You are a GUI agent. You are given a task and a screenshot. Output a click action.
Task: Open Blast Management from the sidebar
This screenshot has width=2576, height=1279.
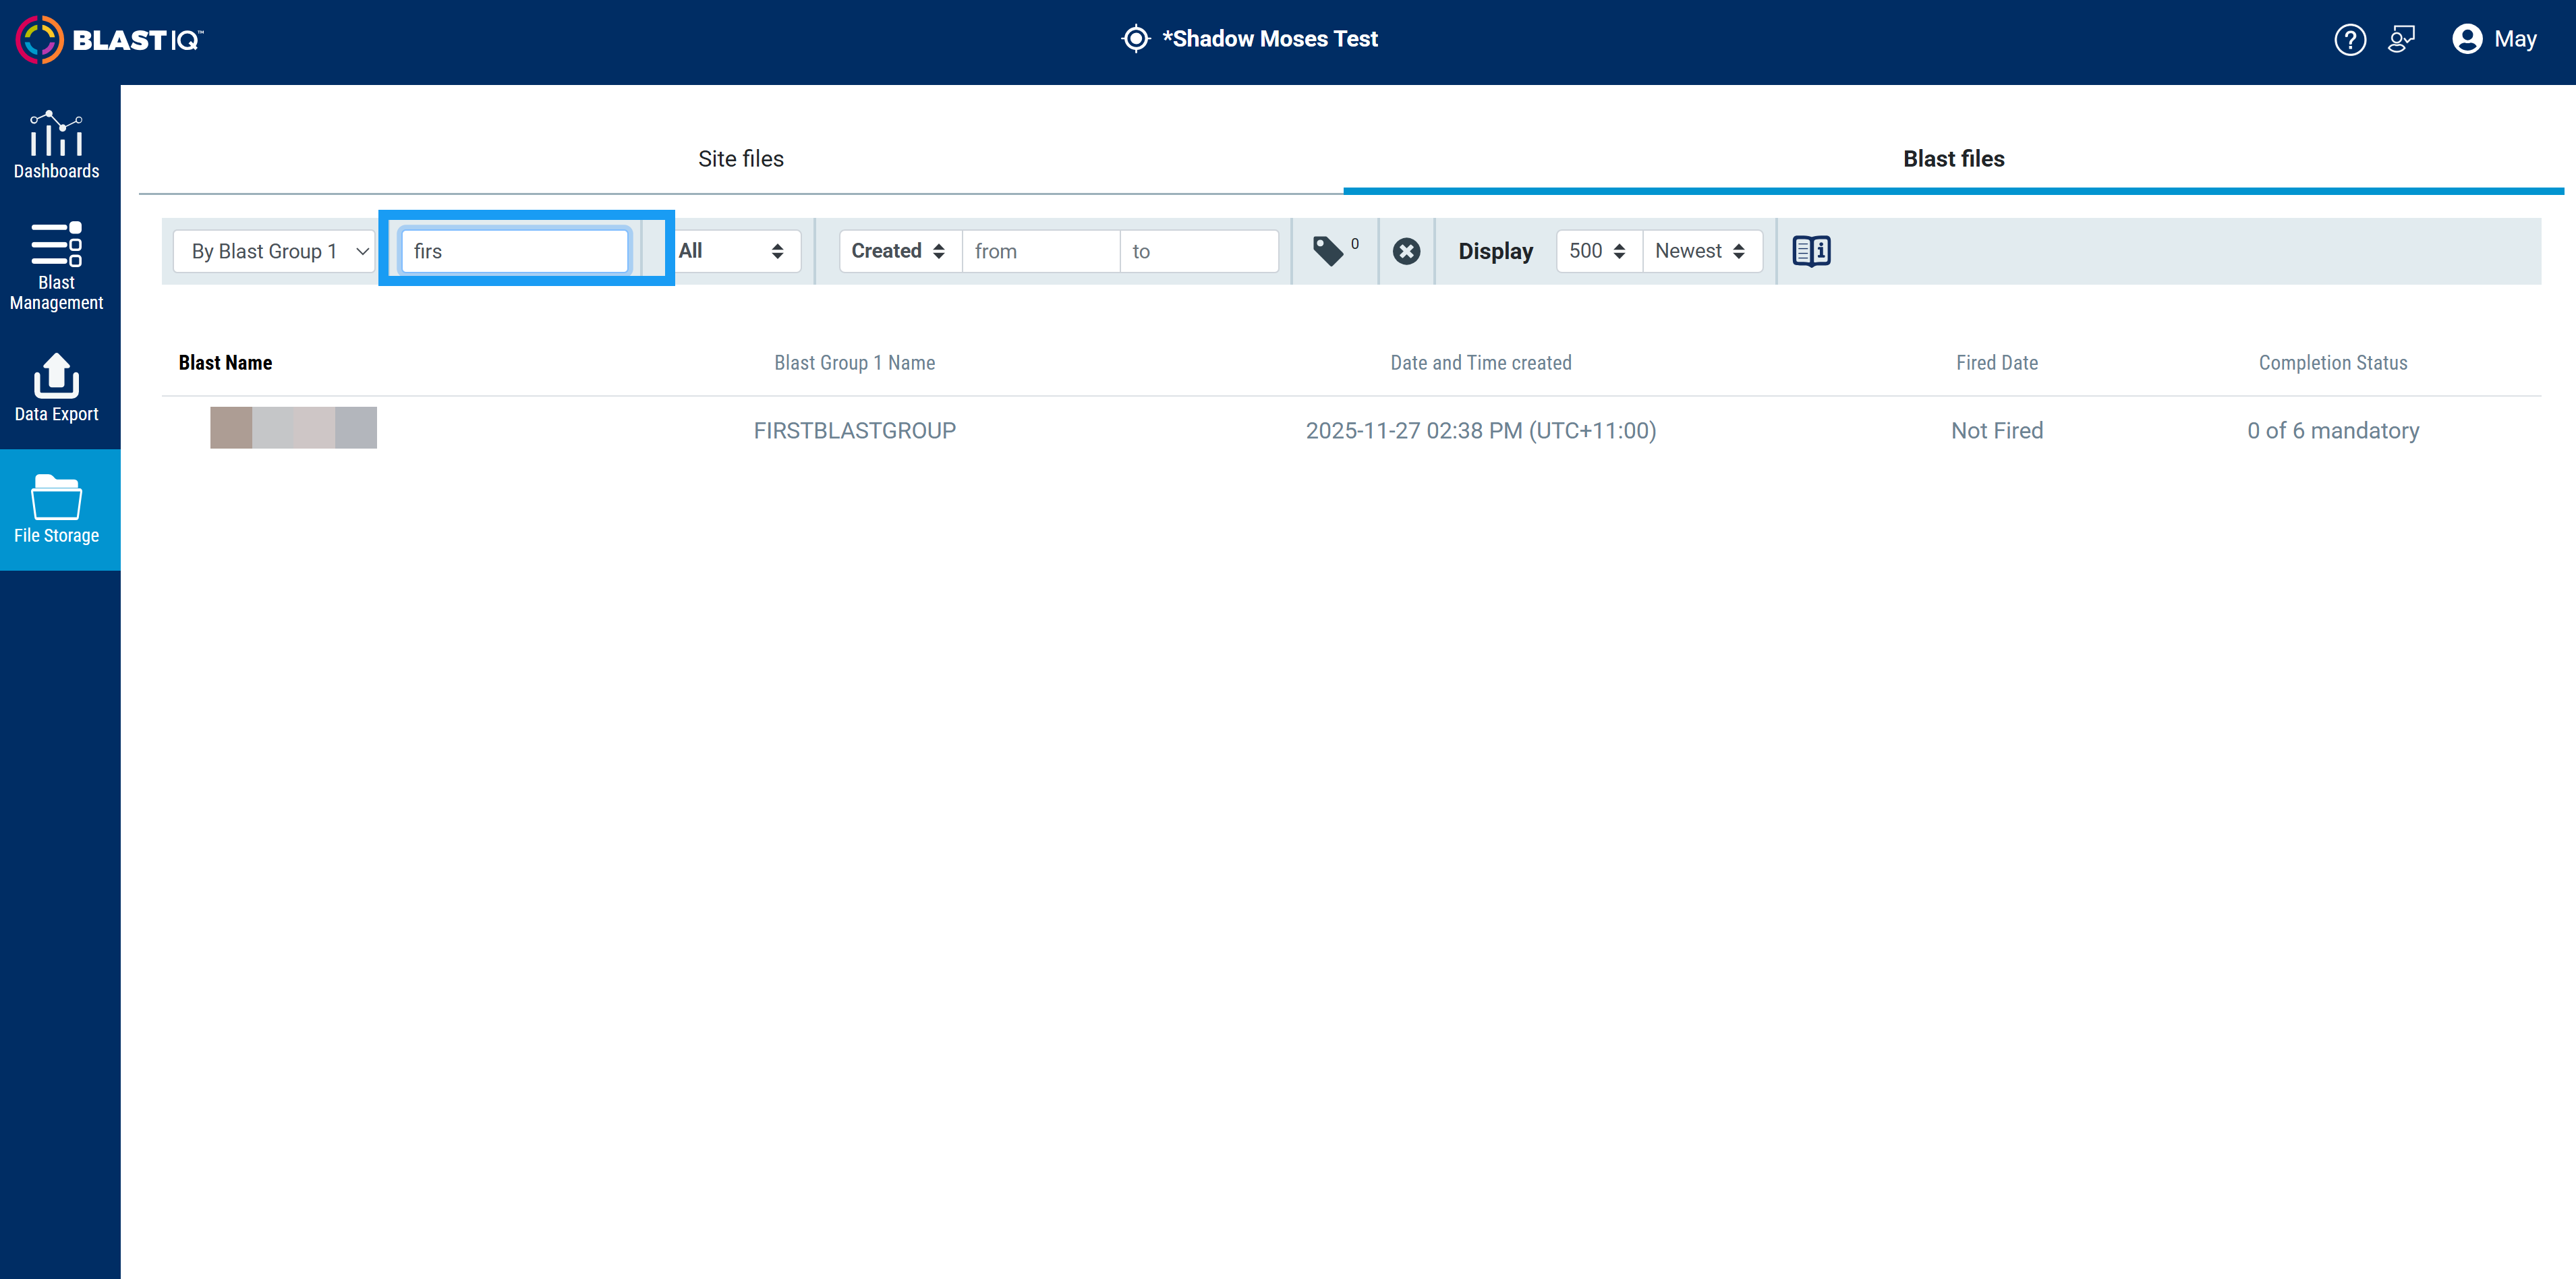tap(57, 266)
